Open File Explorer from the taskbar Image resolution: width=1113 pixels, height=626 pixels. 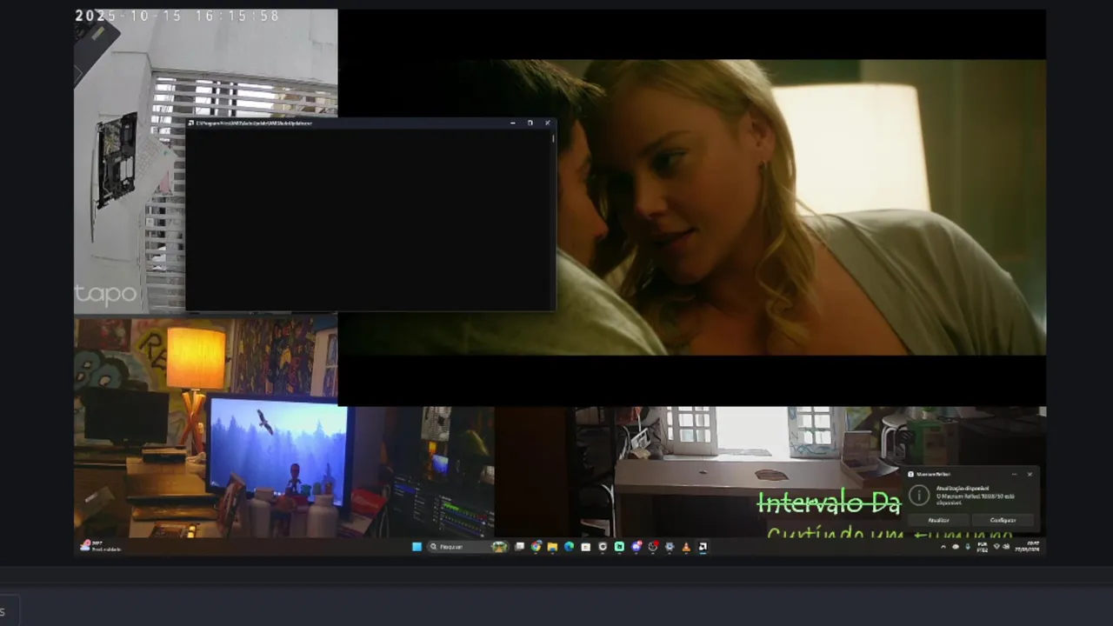552,547
